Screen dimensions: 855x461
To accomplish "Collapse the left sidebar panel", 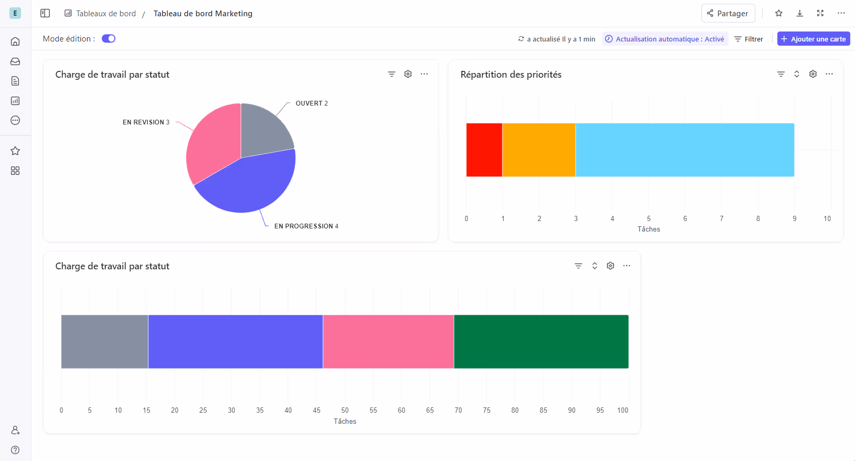I will pyautogui.click(x=45, y=13).
